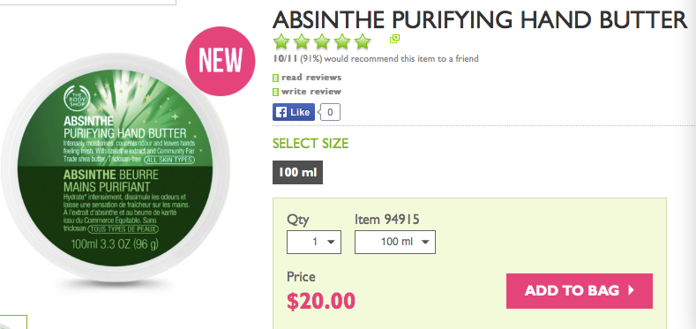Open the popup icon beside the stars
This screenshot has height=329, width=696.
click(394, 39)
